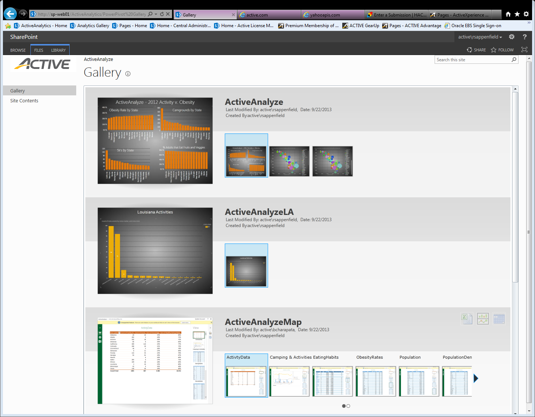Follow this site with the star icon

coord(494,50)
